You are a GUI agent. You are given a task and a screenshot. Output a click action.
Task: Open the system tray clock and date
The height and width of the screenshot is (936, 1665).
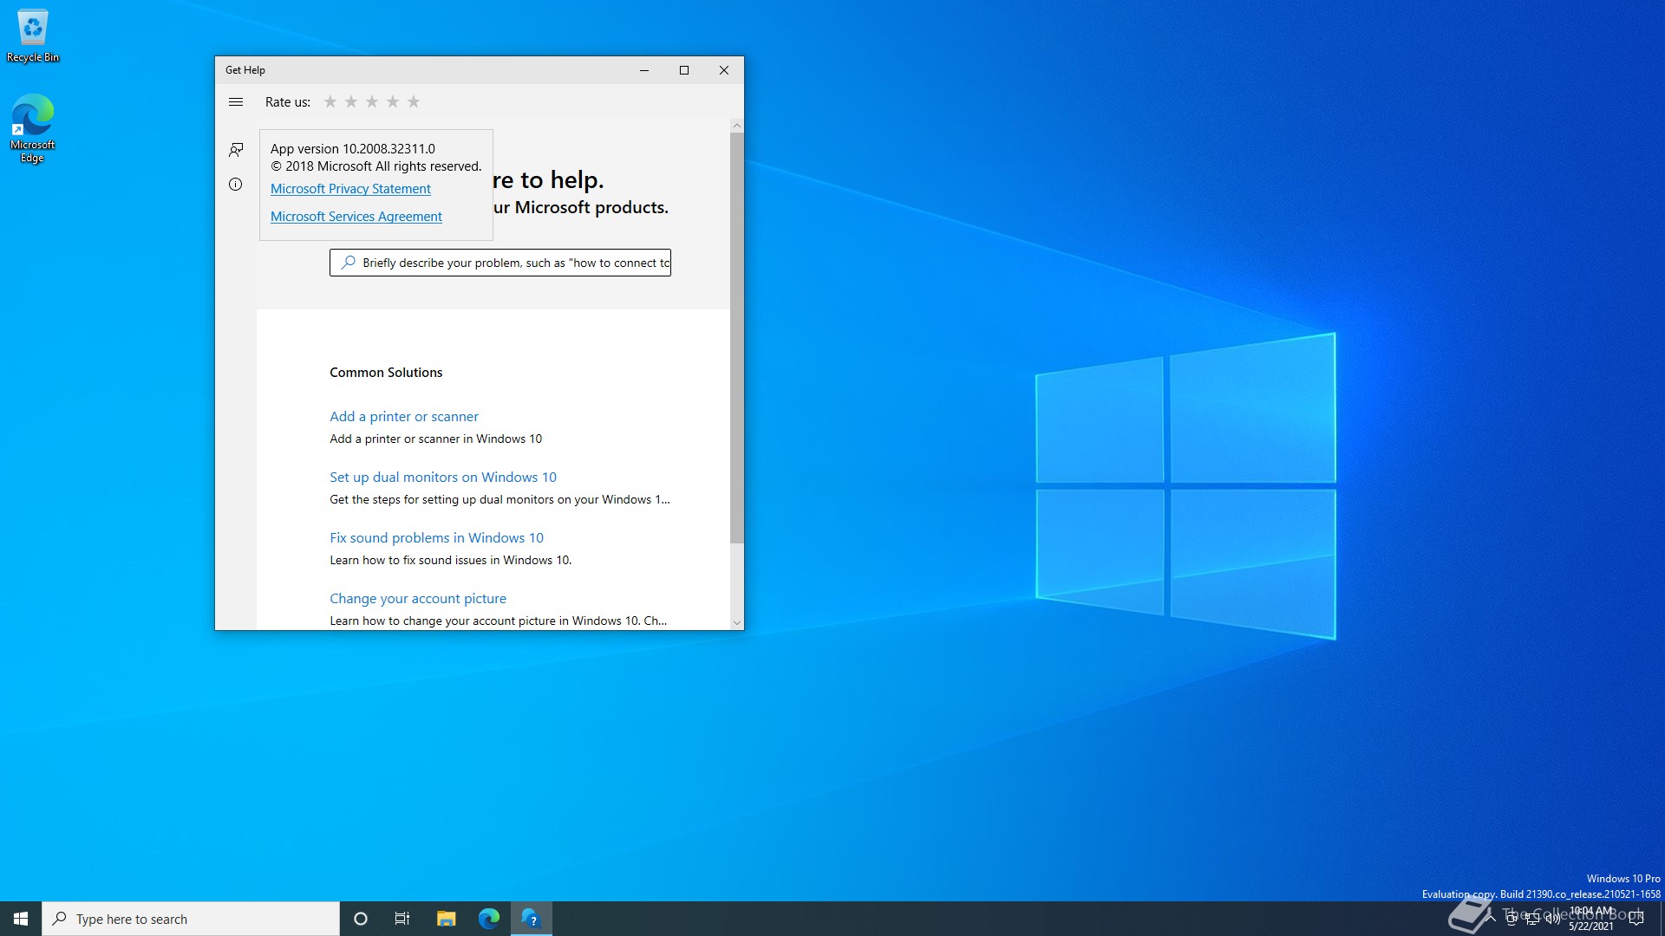pyautogui.click(x=1591, y=919)
